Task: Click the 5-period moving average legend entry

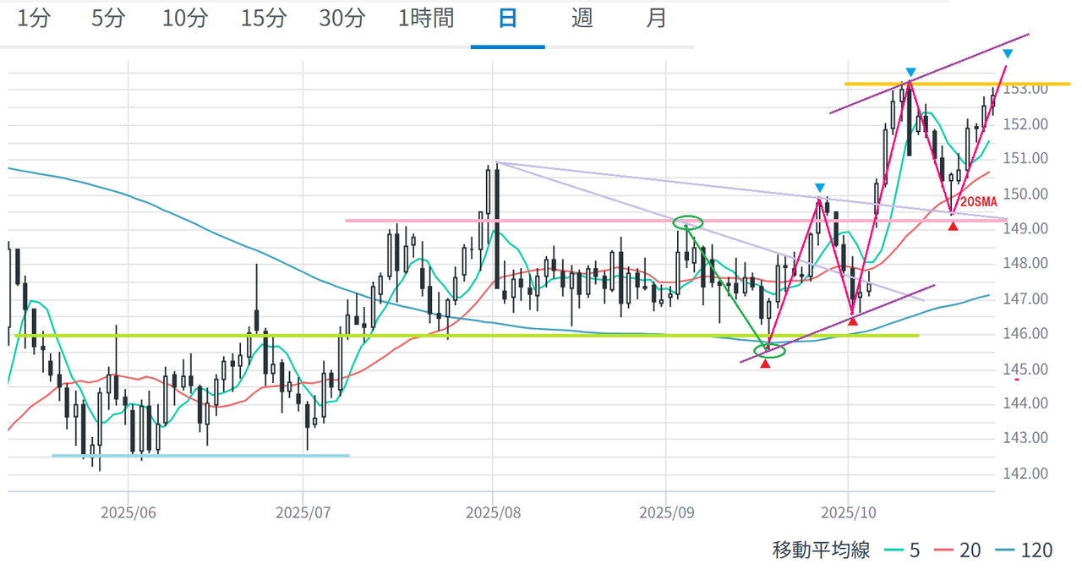Action: coord(901,550)
